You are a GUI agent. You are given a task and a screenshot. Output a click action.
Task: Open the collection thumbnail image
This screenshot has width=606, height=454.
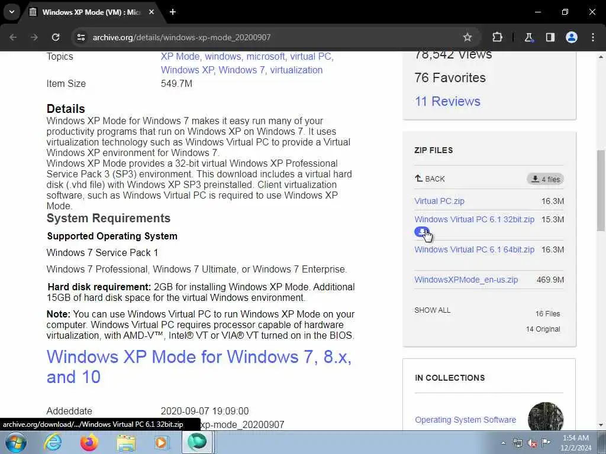pos(545,417)
